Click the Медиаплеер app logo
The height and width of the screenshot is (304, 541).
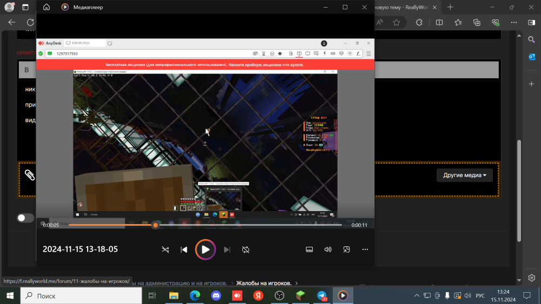coord(65,7)
